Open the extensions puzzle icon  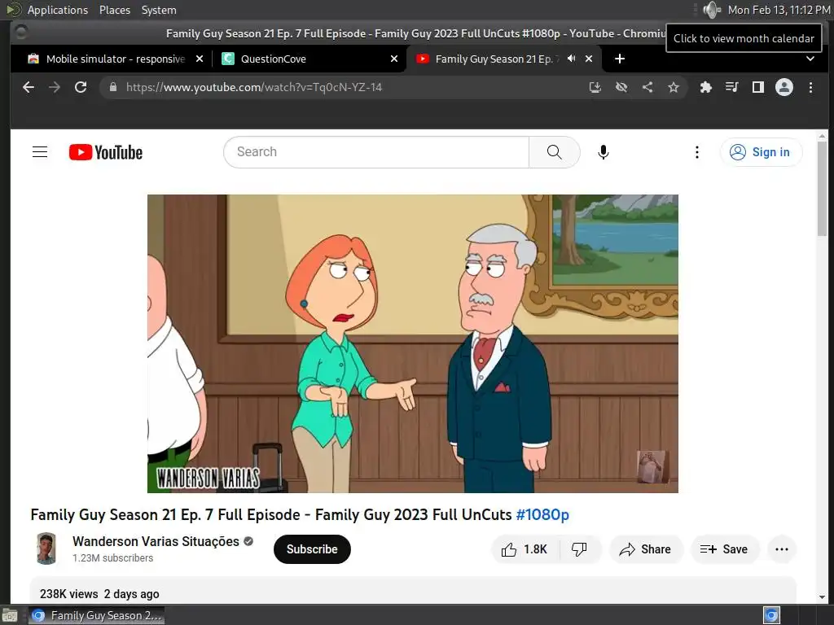[x=706, y=87]
